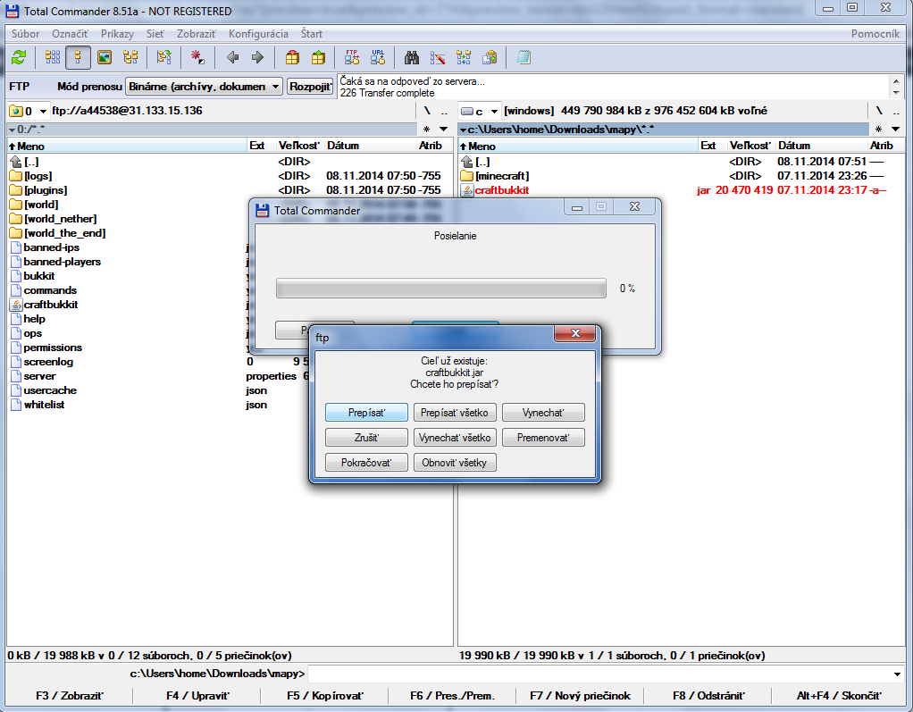
Task: Open the URL new FTP connection icon
Action: point(378,57)
